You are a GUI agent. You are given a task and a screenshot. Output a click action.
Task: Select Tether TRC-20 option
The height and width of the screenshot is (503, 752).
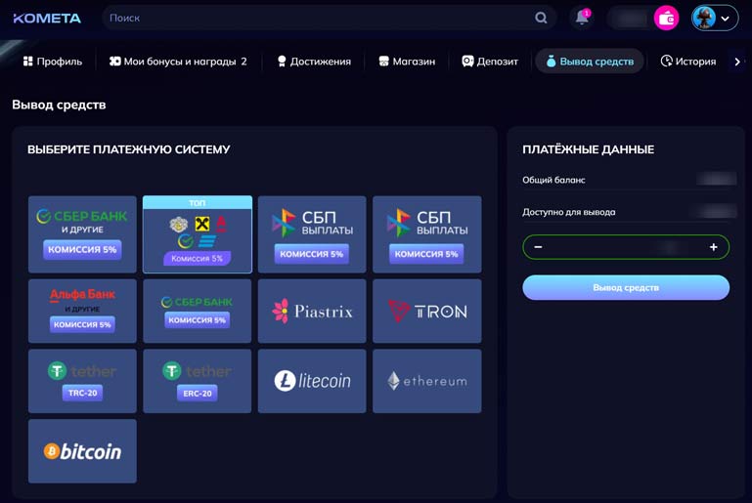(82, 381)
